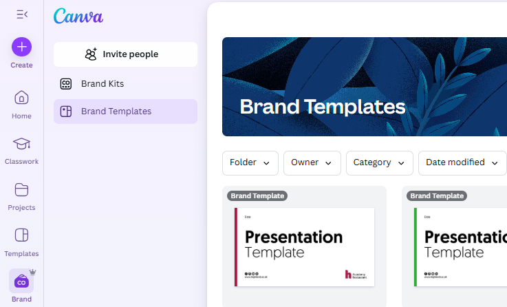Open the Owner filter dropdown
This screenshot has width=507, height=307.
[312, 163]
